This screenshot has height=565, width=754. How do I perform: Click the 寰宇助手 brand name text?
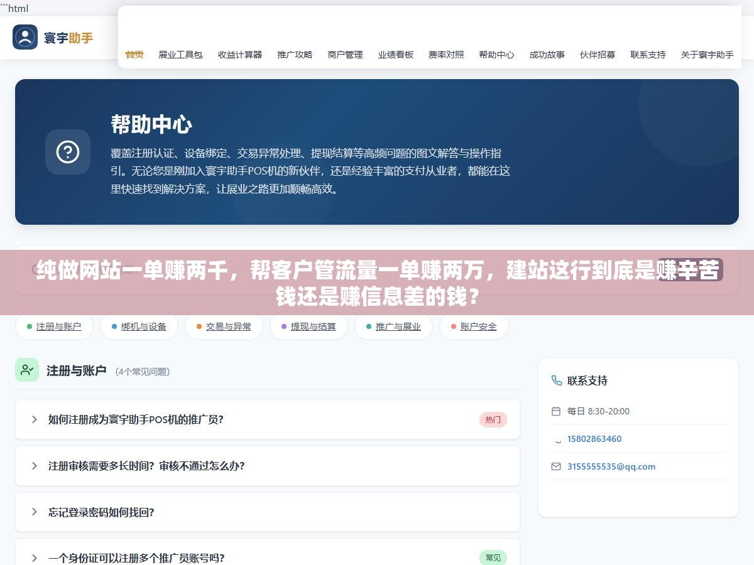point(68,38)
